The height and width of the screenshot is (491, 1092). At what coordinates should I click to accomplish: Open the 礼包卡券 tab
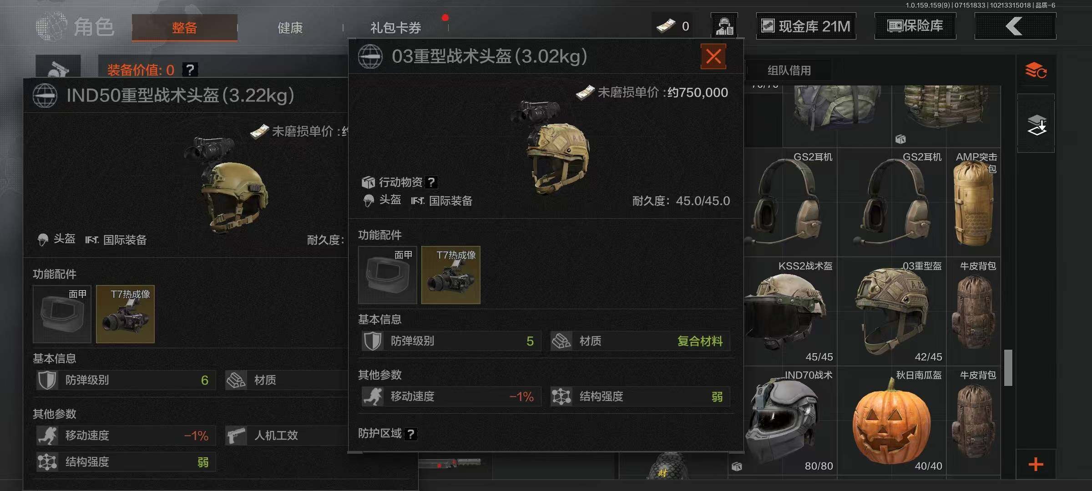click(396, 28)
